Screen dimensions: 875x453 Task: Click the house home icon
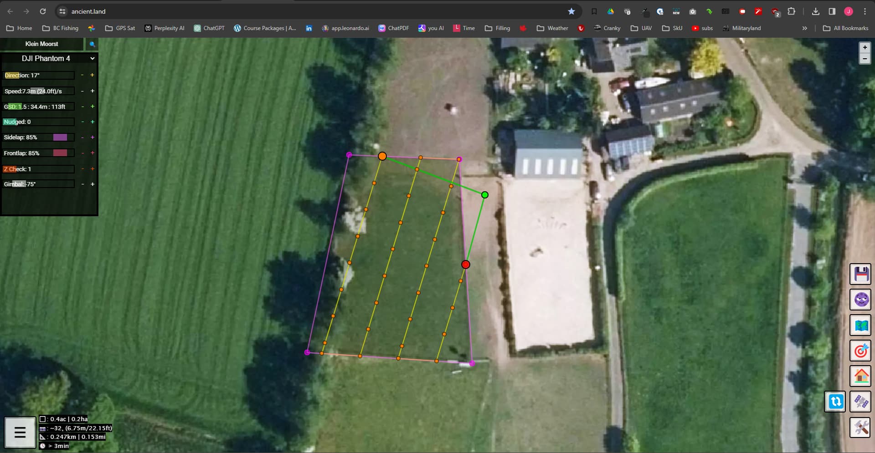(x=860, y=376)
